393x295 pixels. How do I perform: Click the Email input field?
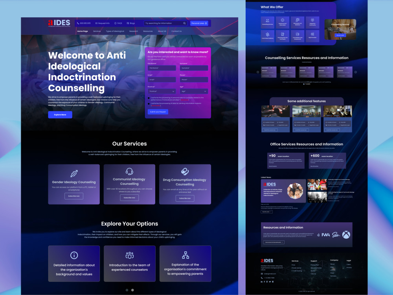tap(162, 79)
